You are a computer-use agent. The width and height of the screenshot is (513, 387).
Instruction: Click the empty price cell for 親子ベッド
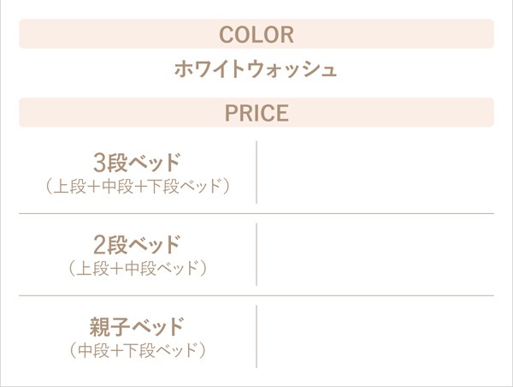(x=375, y=336)
